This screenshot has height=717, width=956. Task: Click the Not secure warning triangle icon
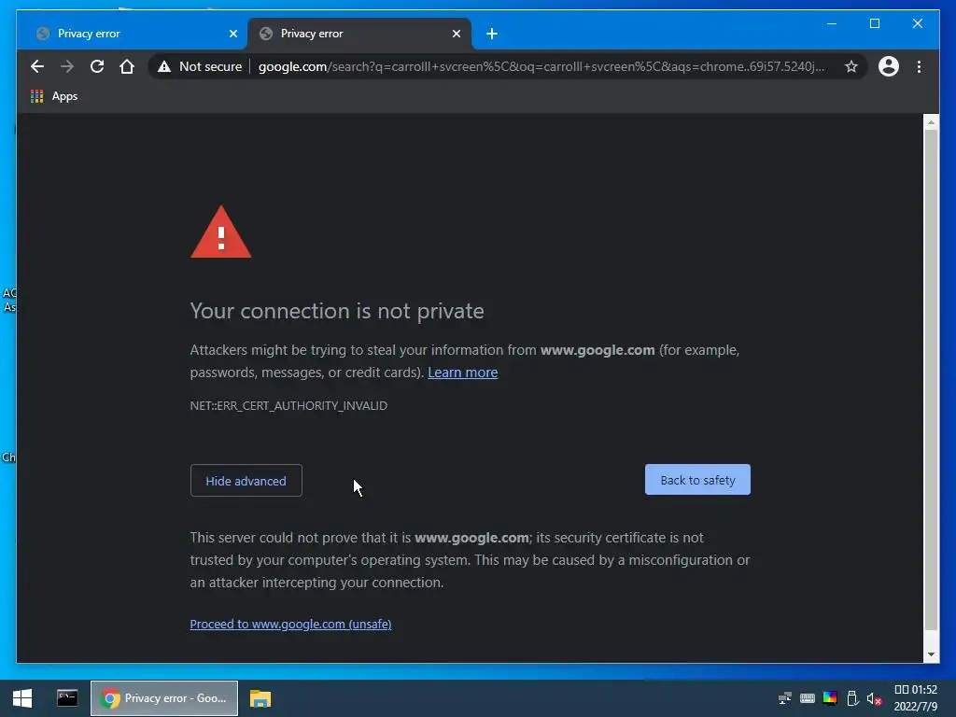click(x=164, y=66)
